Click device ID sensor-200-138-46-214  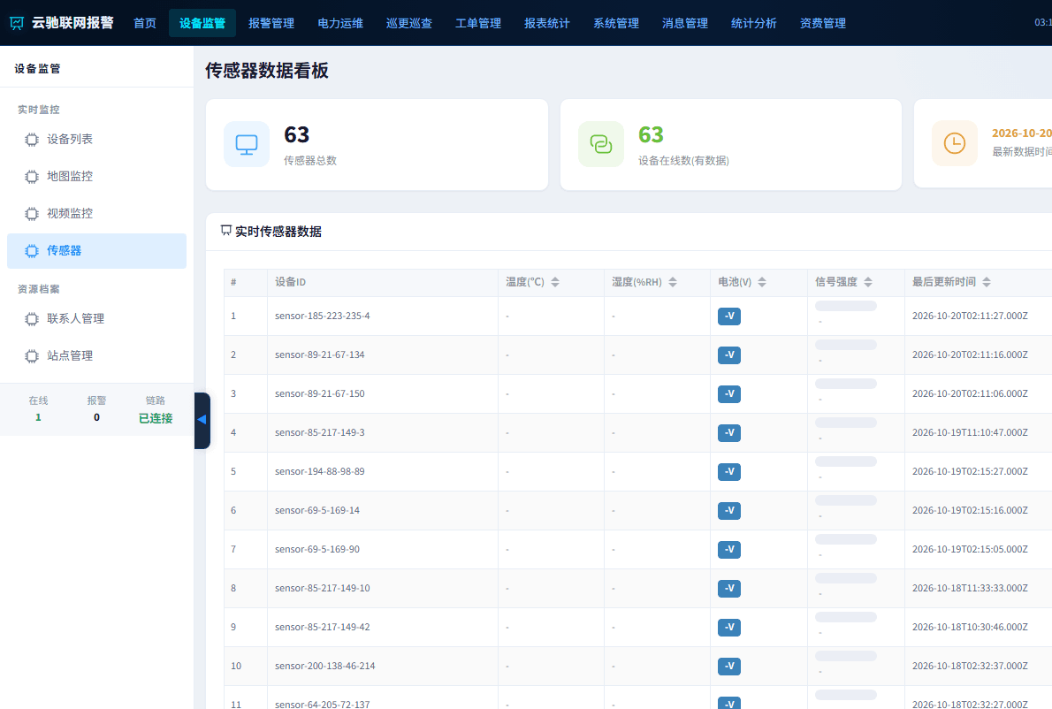324,666
